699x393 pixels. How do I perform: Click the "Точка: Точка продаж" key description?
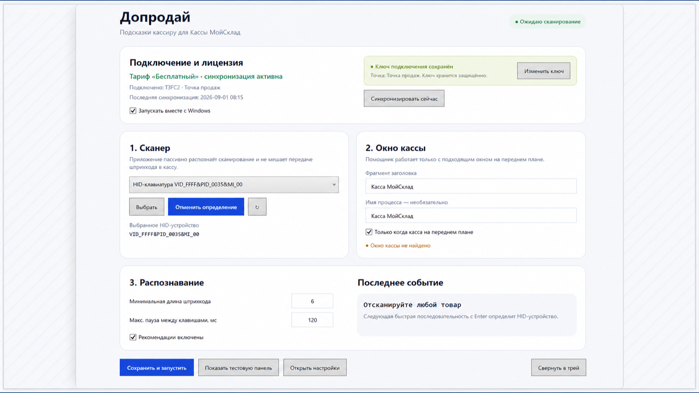pos(428,76)
